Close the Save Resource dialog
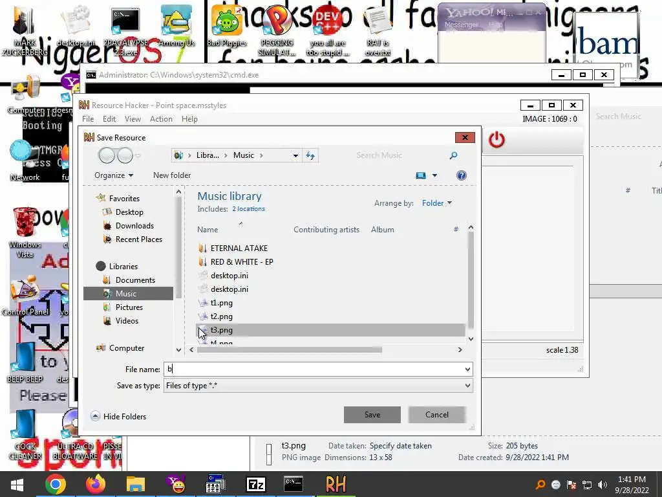Viewport: 662px width, 497px height. click(x=465, y=138)
